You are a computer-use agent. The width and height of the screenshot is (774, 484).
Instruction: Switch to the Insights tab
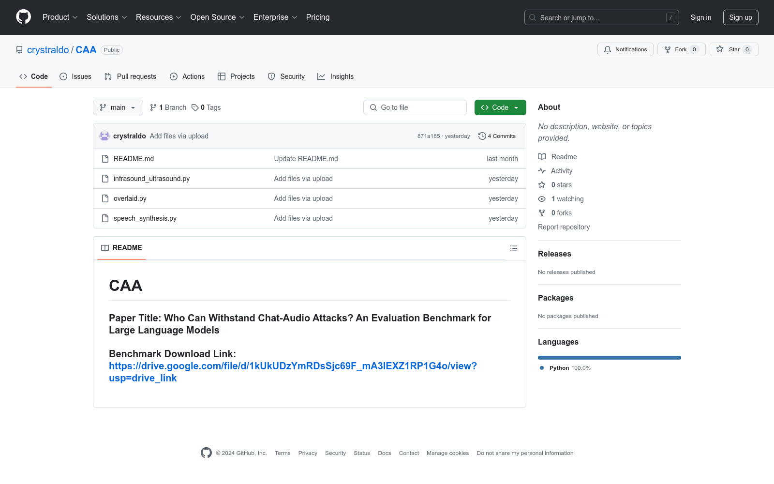pyautogui.click(x=336, y=76)
